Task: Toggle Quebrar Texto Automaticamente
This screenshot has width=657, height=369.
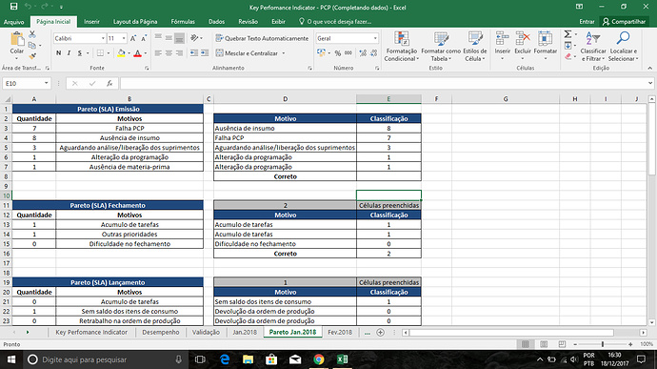Action: (x=262, y=38)
